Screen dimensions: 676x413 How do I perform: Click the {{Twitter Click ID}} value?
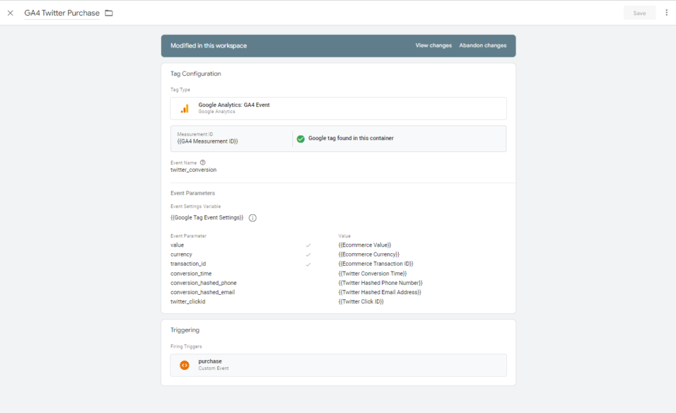(x=360, y=302)
